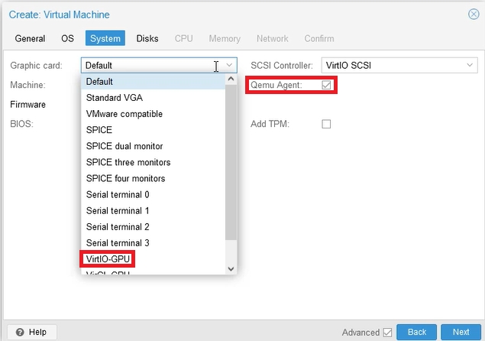Enable the Add TPM checkbox

click(326, 124)
